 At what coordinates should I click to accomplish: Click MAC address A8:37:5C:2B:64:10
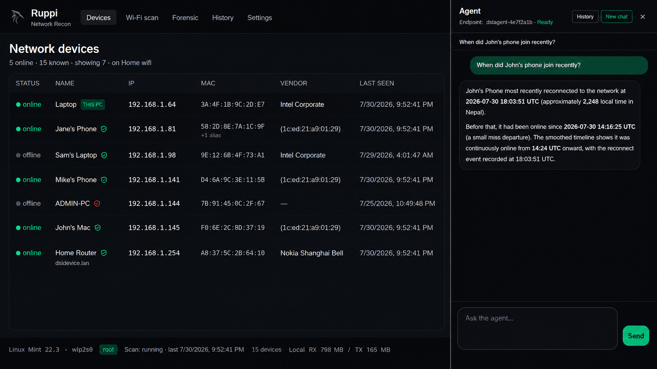[233, 253]
